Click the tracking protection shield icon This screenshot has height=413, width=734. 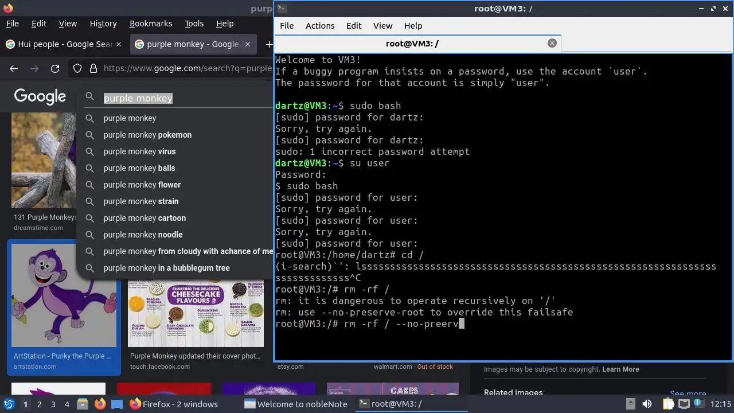77,69
